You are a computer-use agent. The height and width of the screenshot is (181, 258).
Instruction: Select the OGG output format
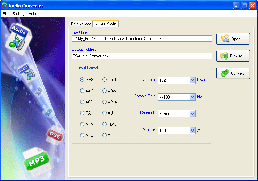tap(104, 80)
